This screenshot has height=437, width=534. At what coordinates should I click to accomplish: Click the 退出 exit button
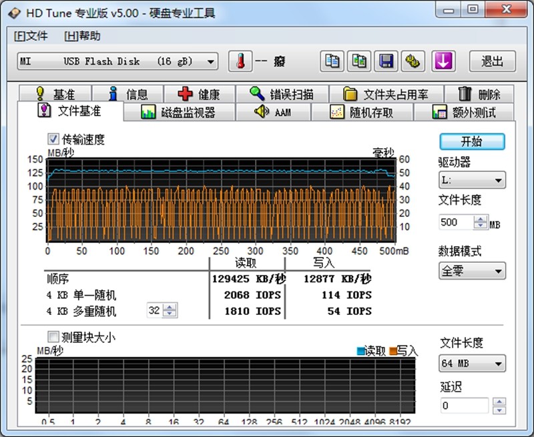(x=492, y=61)
